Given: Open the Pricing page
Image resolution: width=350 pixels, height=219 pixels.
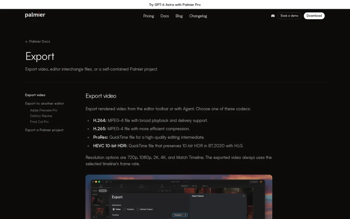Looking at the screenshot, I should (x=148, y=16).
